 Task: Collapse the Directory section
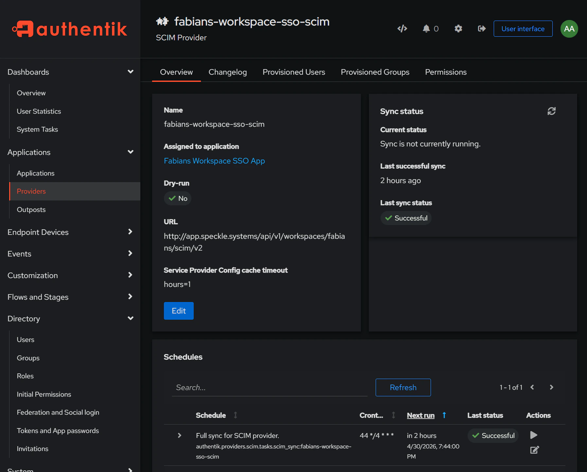click(131, 318)
